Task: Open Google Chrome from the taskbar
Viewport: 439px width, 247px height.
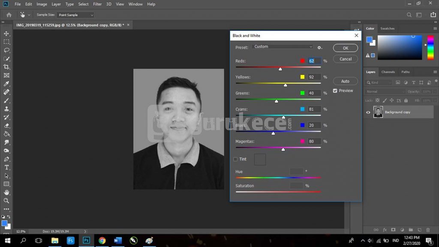Action: 102,241
